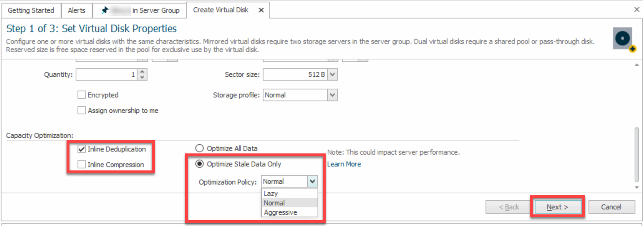The width and height of the screenshot is (643, 226).
Task: Choose Aggressive from the policy list
Action: tap(280, 212)
